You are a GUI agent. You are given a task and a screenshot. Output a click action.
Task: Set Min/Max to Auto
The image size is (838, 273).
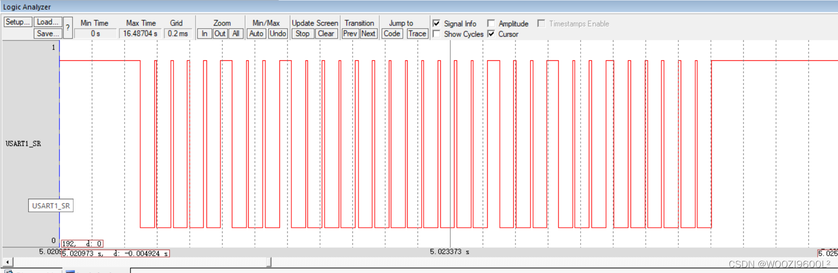[x=256, y=33]
